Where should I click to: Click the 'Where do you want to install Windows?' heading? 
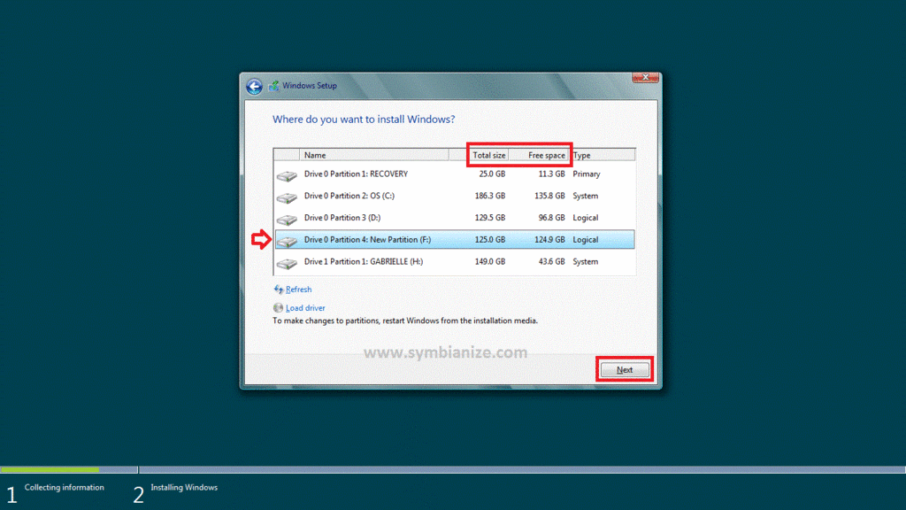(x=364, y=120)
